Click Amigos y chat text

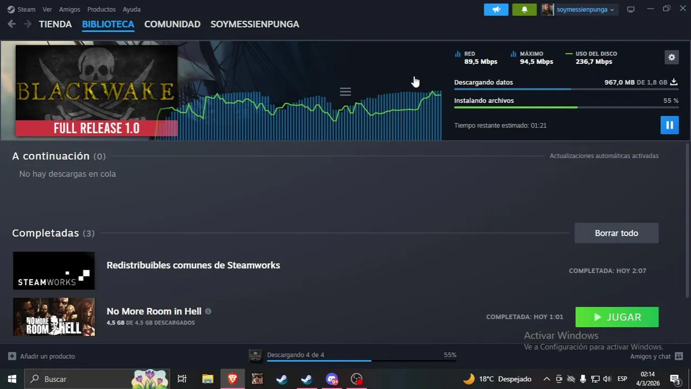650,356
